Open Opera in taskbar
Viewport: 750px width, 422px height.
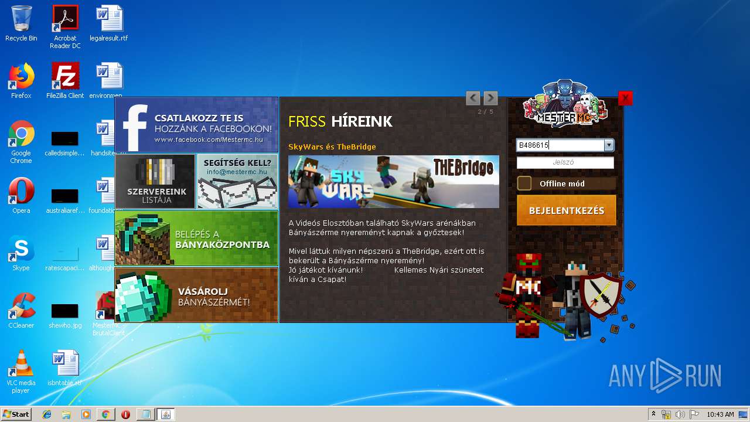coord(125,414)
